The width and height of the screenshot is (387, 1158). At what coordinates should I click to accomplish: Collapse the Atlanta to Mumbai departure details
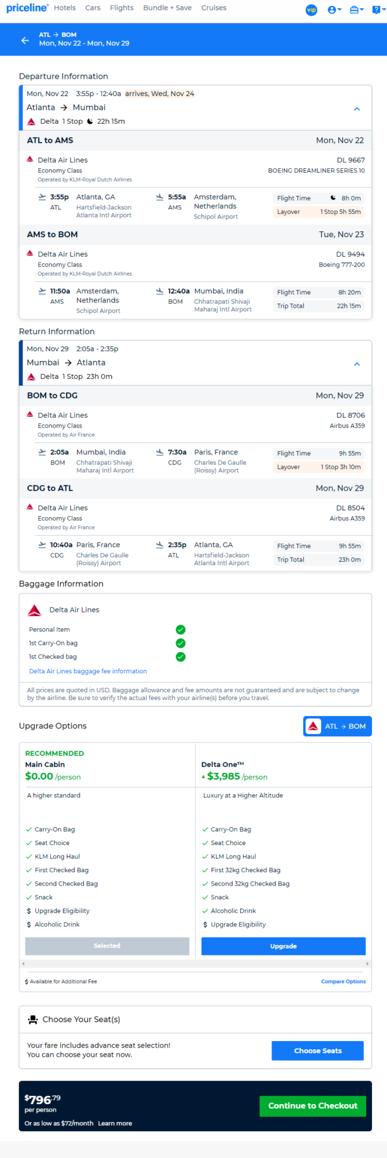pyautogui.click(x=357, y=109)
